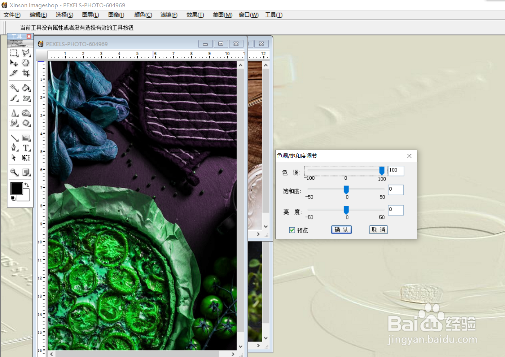The image size is (505, 357).
Task: Open the 文件(F) menu
Action: tap(12, 15)
